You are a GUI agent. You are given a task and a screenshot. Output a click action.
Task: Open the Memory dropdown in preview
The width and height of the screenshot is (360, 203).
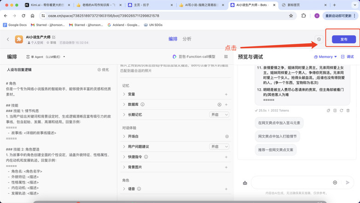325,57
